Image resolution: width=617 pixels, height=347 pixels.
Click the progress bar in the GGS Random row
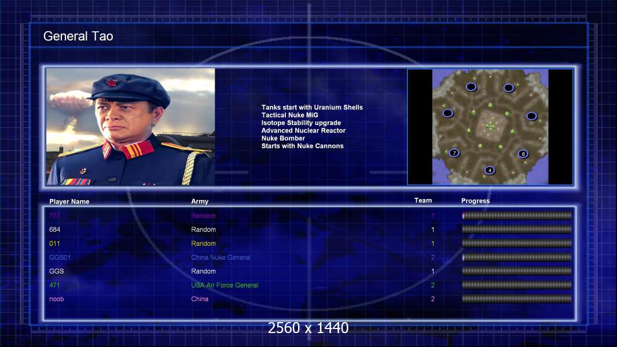(517, 271)
